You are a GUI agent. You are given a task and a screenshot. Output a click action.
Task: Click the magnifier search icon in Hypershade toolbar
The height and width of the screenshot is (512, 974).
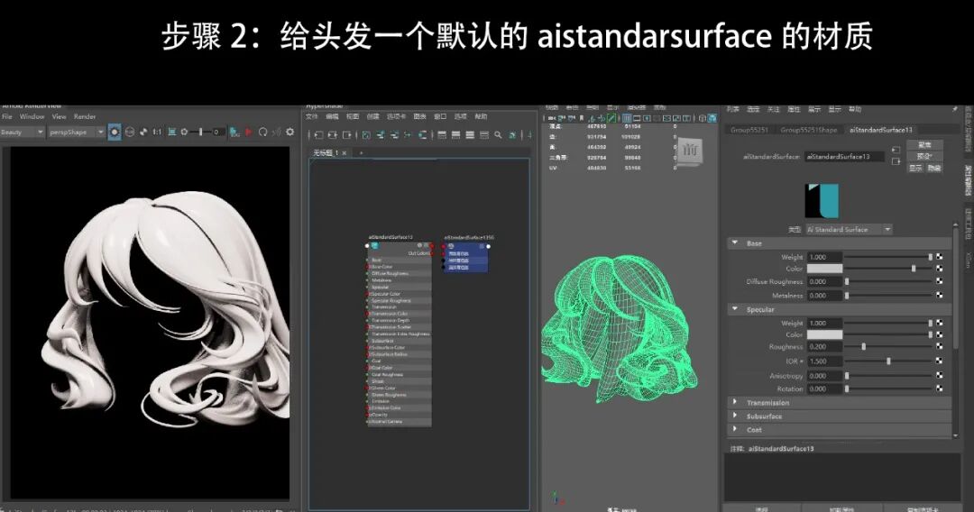(x=498, y=134)
